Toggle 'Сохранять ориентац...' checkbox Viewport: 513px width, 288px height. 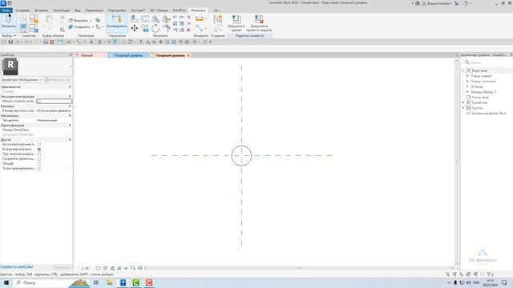tap(39, 158)
